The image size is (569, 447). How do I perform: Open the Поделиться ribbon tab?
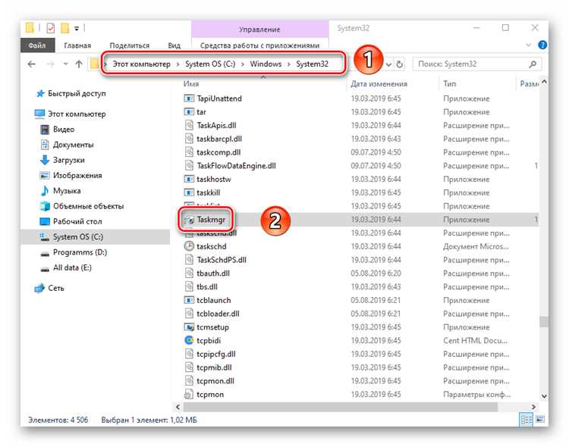pyautogui.click(x=130, y=45)
